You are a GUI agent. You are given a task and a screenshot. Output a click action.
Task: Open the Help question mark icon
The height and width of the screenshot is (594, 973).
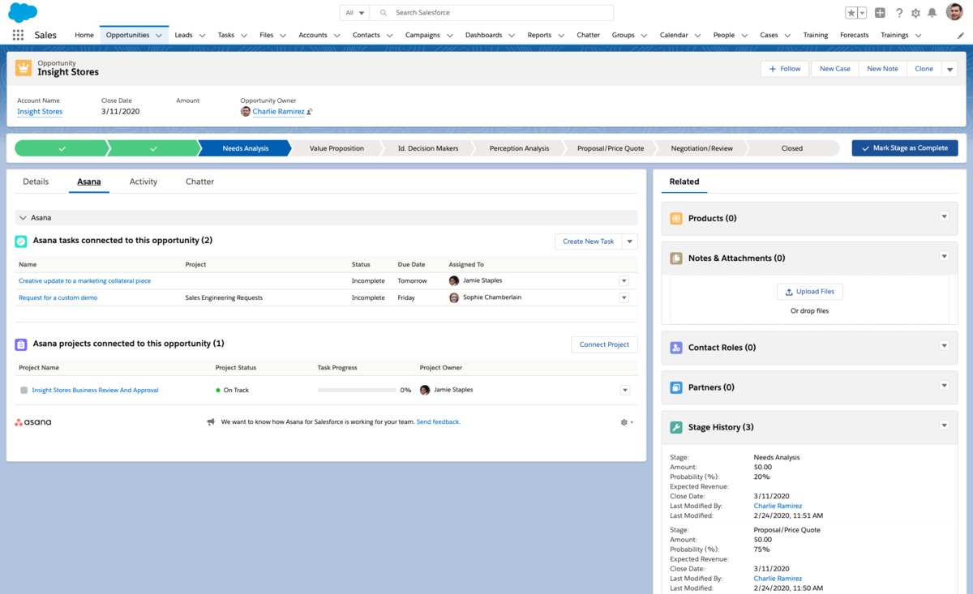tap(899, 13)
